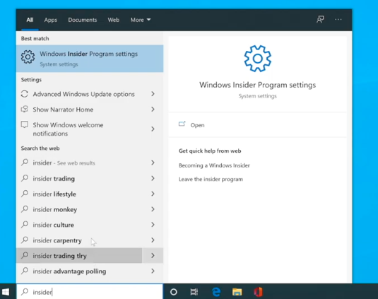Open Cortana circle icon on taskbar

tap(174, 292)
